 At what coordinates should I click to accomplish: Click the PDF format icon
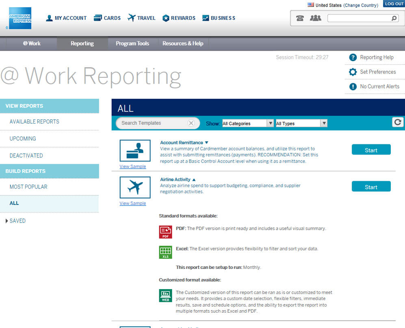[x=165, y=232]
